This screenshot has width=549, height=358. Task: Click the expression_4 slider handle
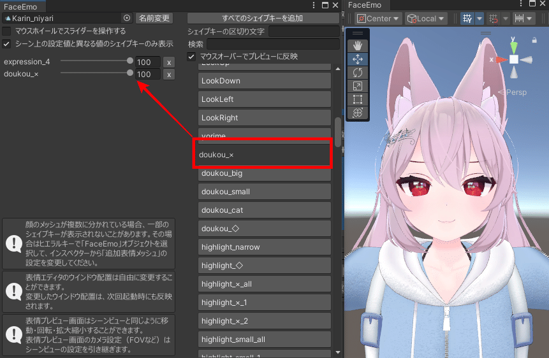point(130,61)
